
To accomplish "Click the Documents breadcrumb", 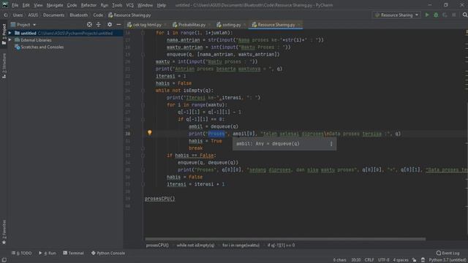I will click(53, 15).
